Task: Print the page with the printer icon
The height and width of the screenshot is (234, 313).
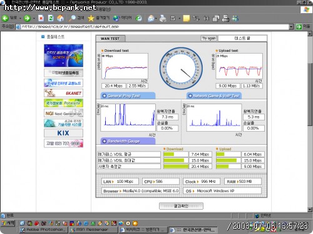Action: (x=163, y=18)
